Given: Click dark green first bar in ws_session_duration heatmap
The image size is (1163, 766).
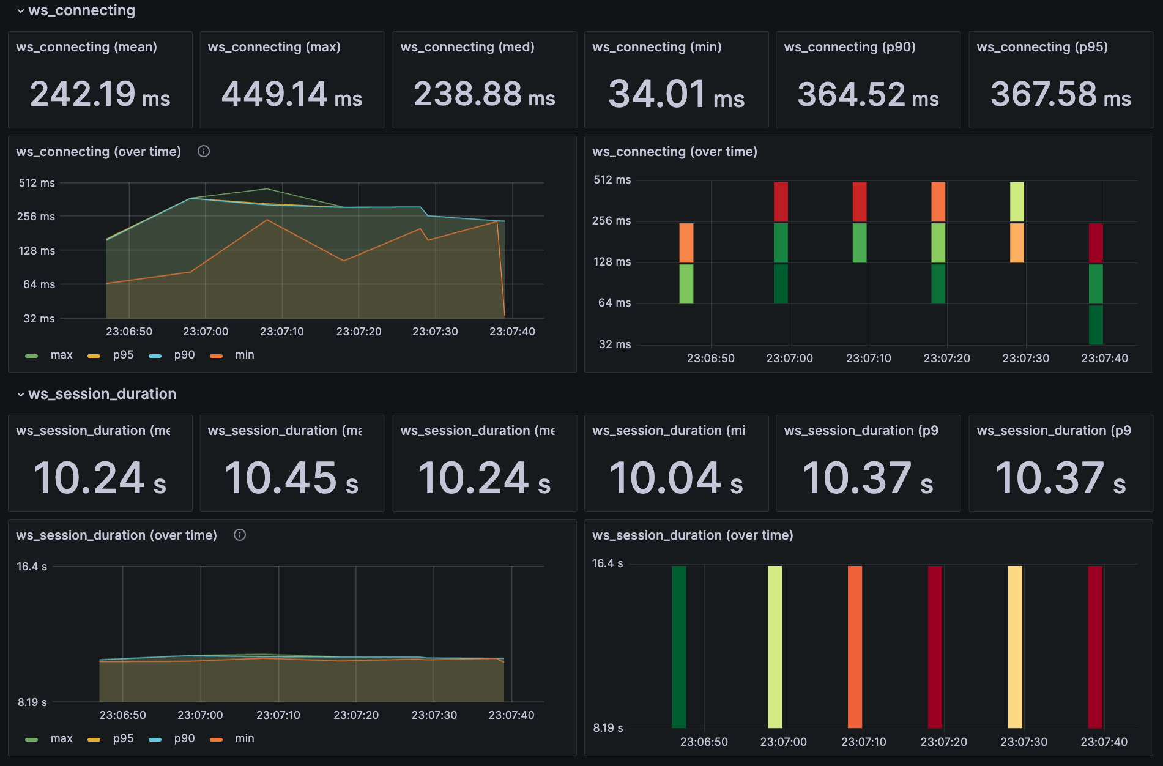Looking at the screenshot, I should [678, 646].
